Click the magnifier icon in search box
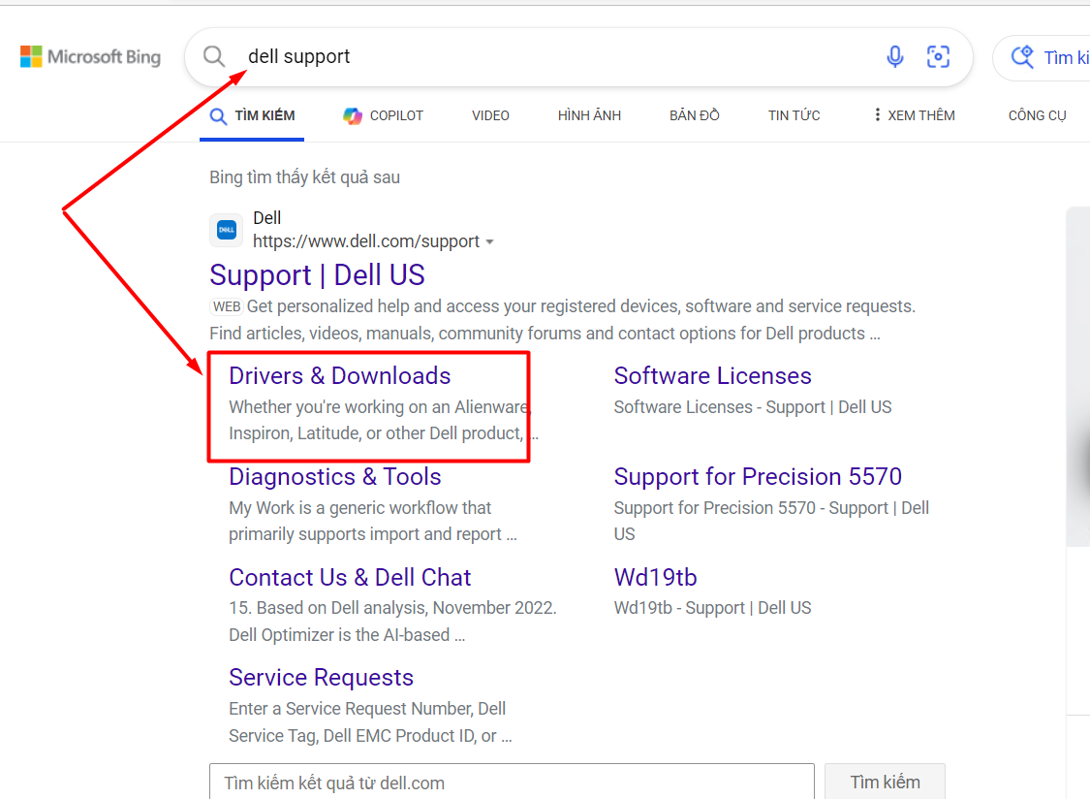 click(214, 56)
